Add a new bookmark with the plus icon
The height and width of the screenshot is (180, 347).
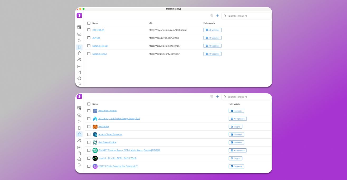(x=218, y=16)
